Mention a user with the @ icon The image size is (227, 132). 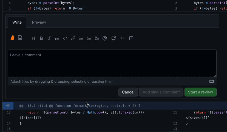click(105, 38)
